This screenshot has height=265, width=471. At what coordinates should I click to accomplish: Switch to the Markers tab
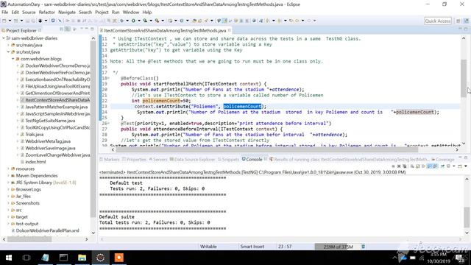(110, 159)
